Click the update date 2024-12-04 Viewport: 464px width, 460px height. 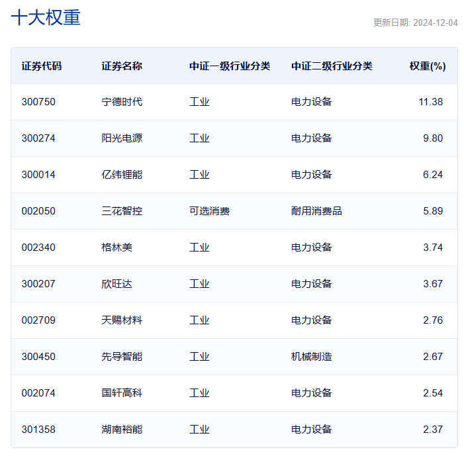point(436,23)
